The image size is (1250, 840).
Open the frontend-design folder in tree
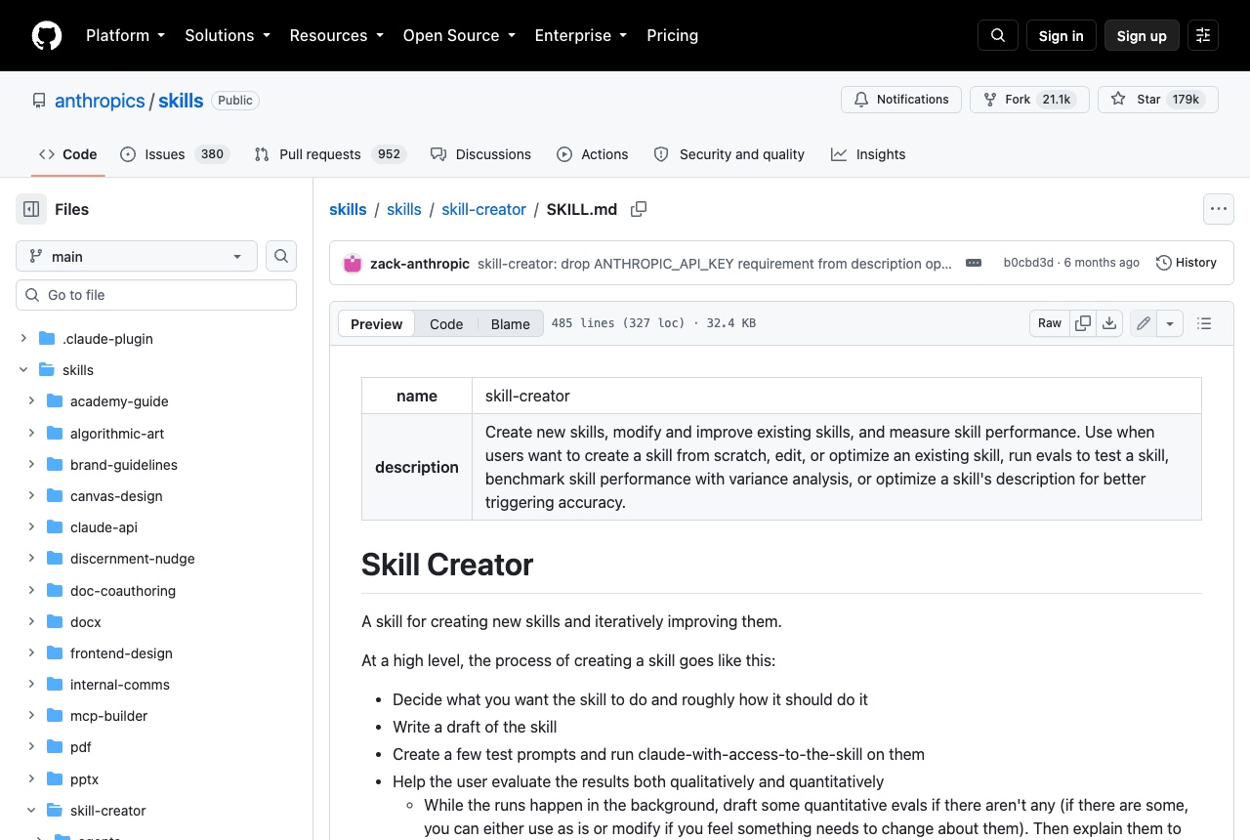[121, 653]
